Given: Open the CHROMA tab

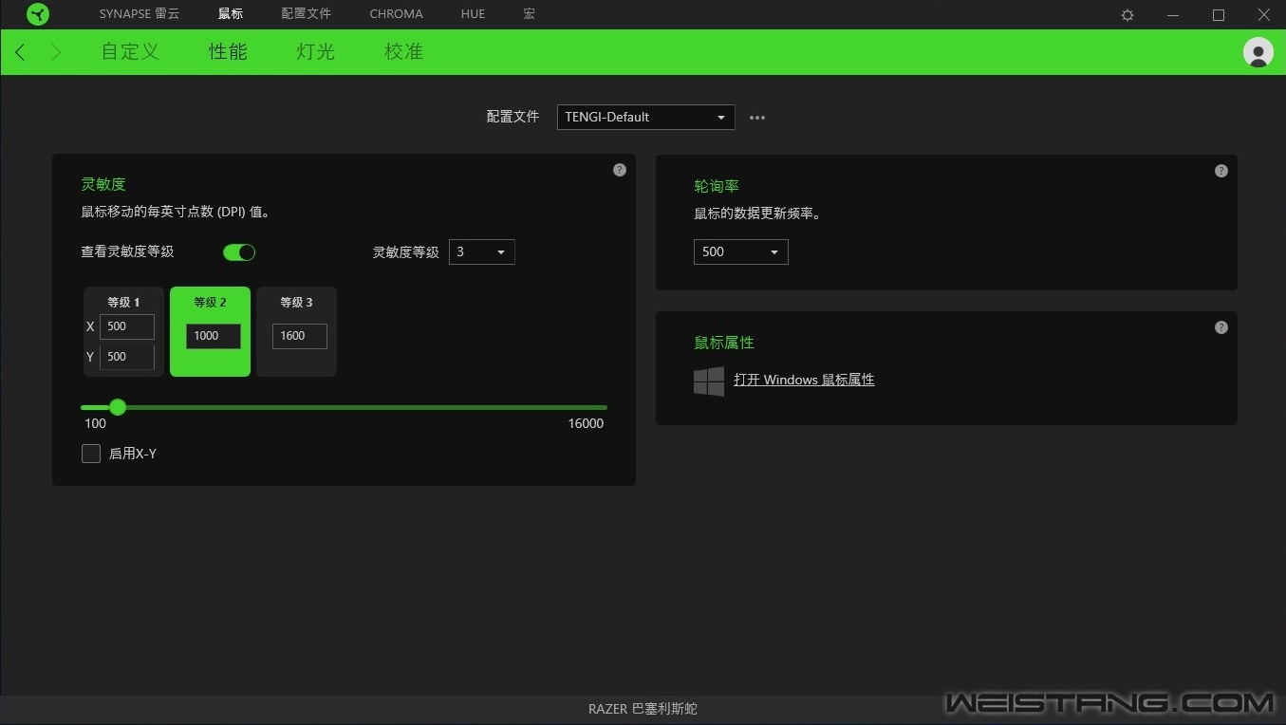Looking at the screenshot, I should click(x=396, y=14).
